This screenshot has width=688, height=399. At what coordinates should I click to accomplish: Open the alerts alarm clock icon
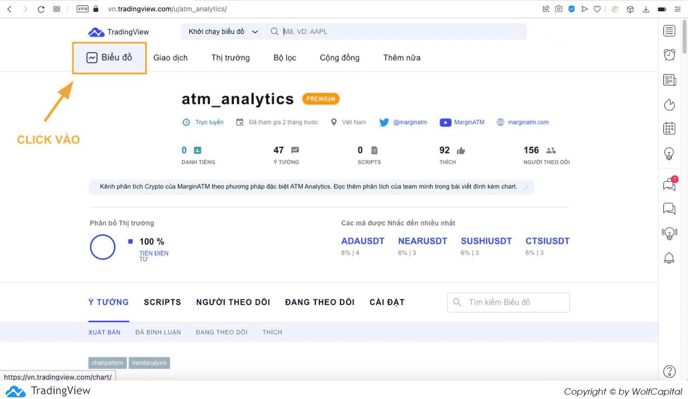[669, 55]
